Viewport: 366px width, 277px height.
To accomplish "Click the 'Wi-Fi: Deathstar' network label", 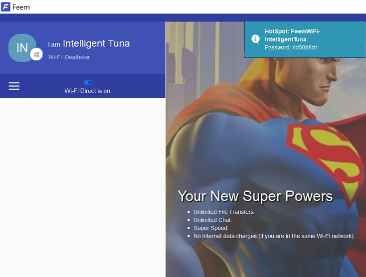I will [x=69, y=57].
